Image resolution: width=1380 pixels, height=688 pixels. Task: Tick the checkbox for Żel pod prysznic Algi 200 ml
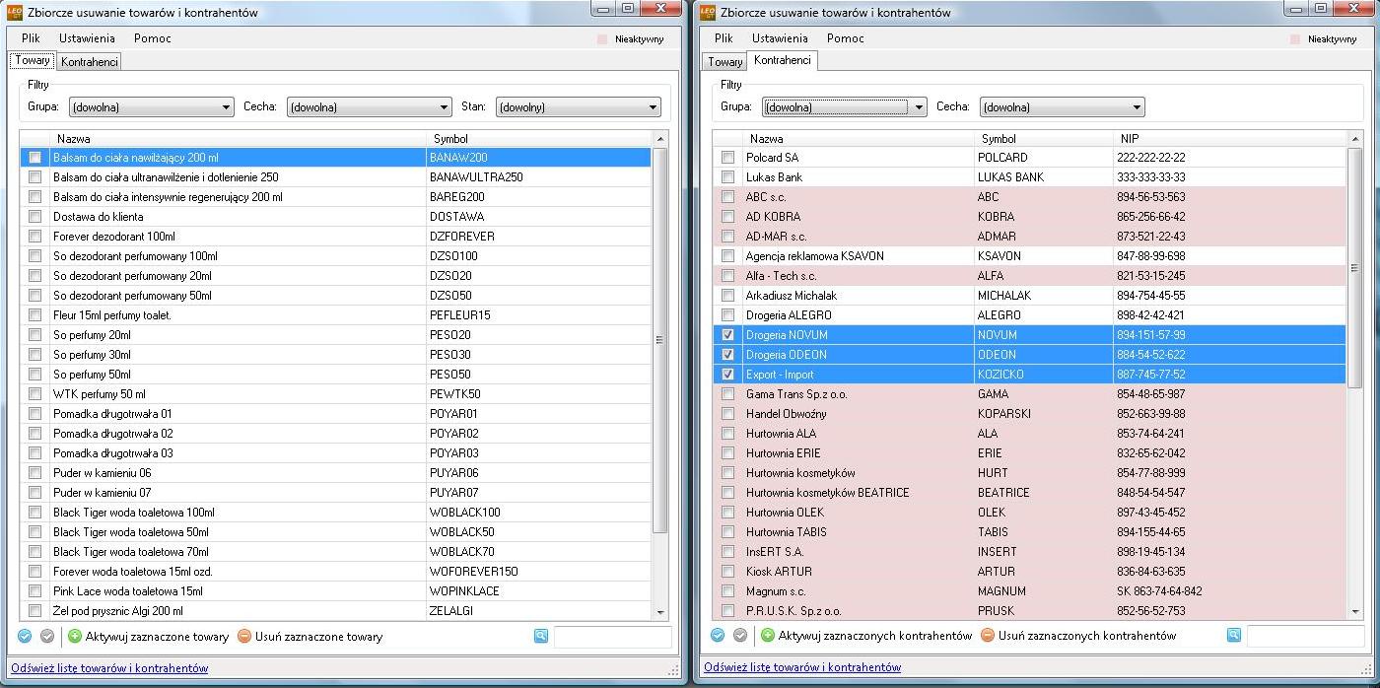click(35, 611)
